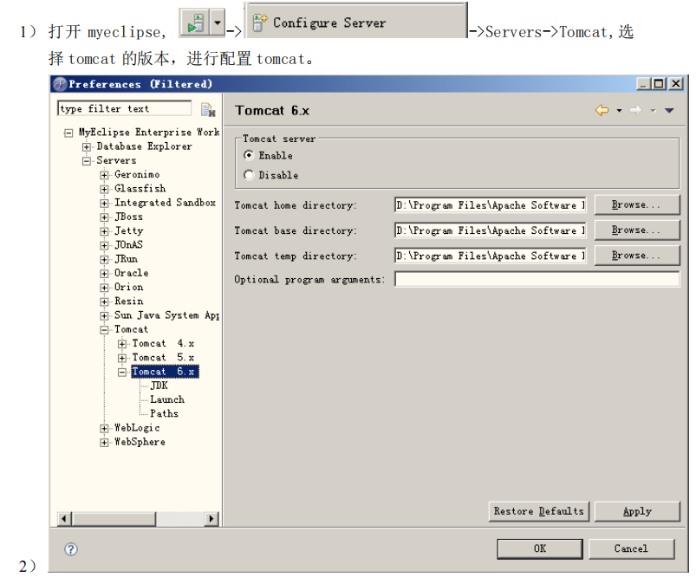Select the Tomcat 6.x tree item
This screenshot has height=577, width=696.
[165, 372]
